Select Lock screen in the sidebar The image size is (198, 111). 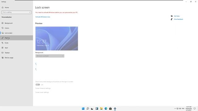[x=16, y=33]
